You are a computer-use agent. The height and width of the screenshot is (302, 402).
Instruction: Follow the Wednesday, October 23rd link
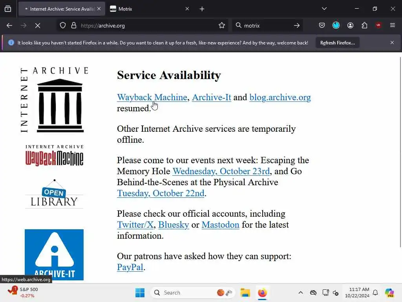[x=221, y=171]
